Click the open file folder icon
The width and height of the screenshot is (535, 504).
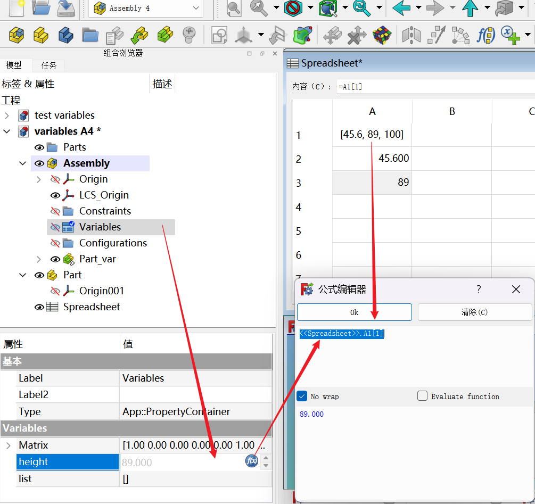click(x=41, y=7)
